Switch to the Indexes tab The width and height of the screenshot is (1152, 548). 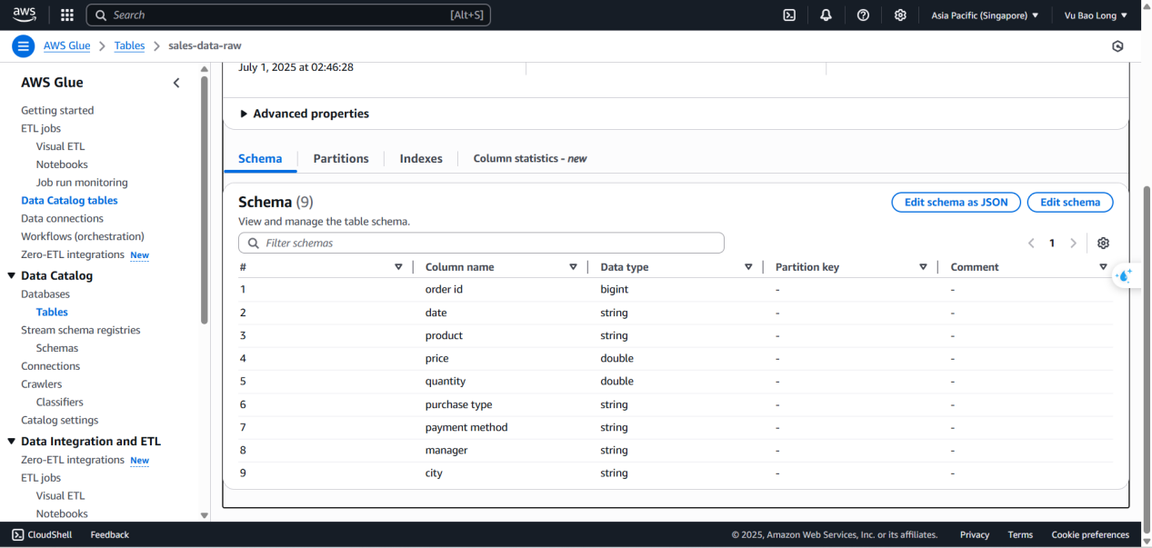[x=421, y=158]
